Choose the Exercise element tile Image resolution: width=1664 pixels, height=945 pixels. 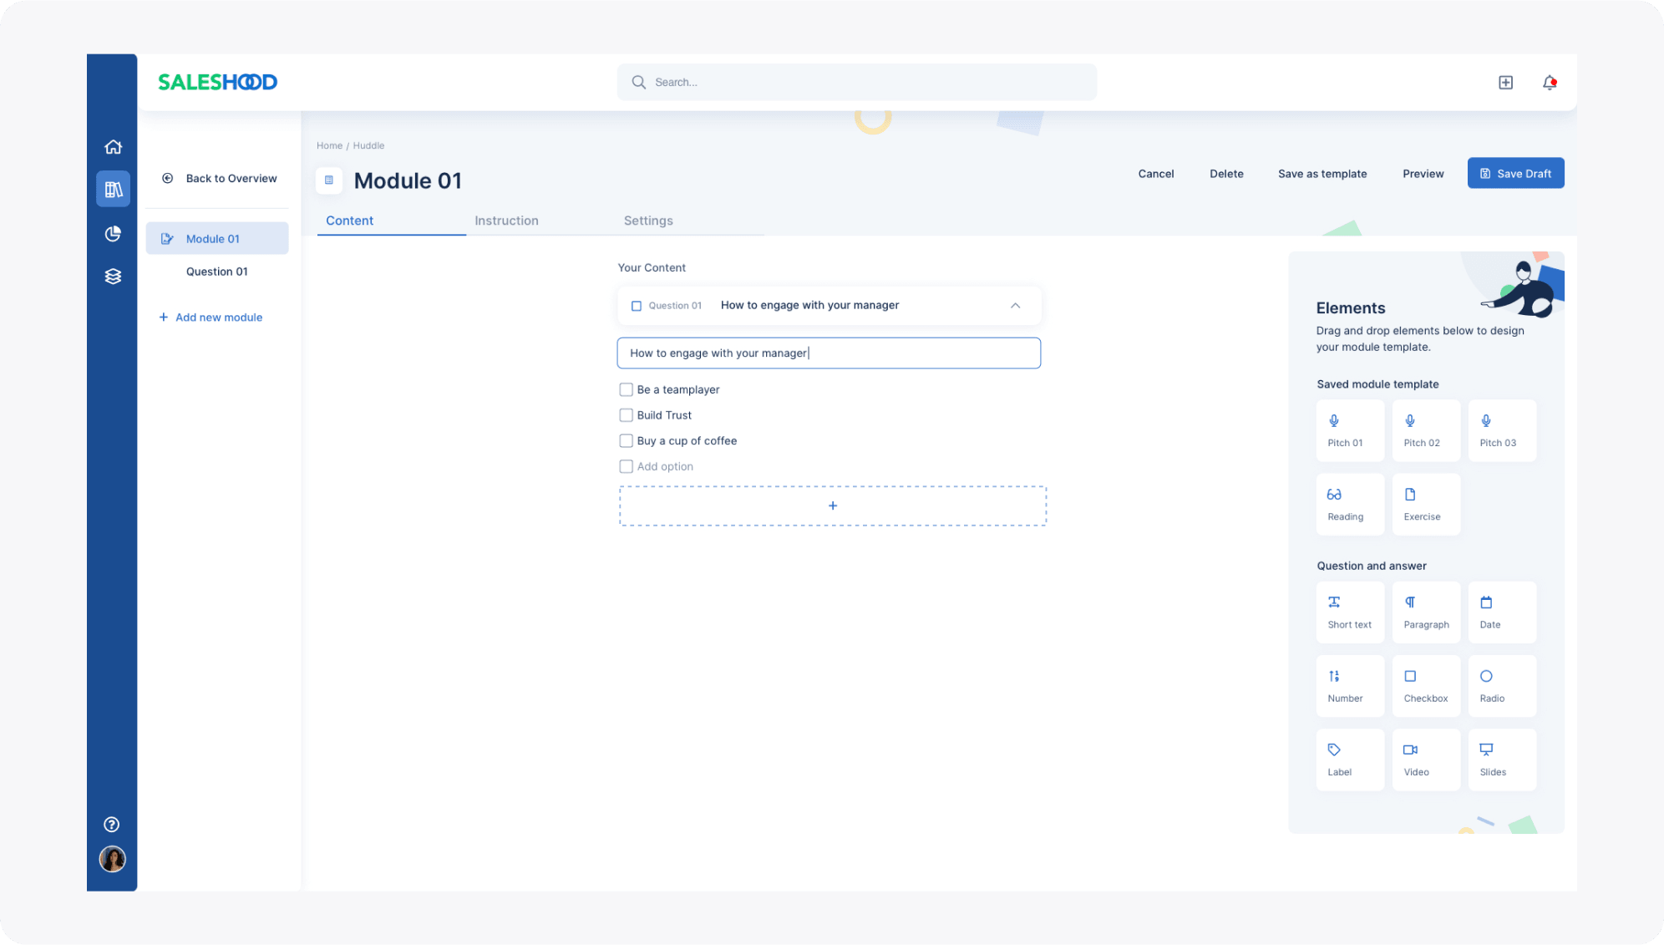(1426, 504)
